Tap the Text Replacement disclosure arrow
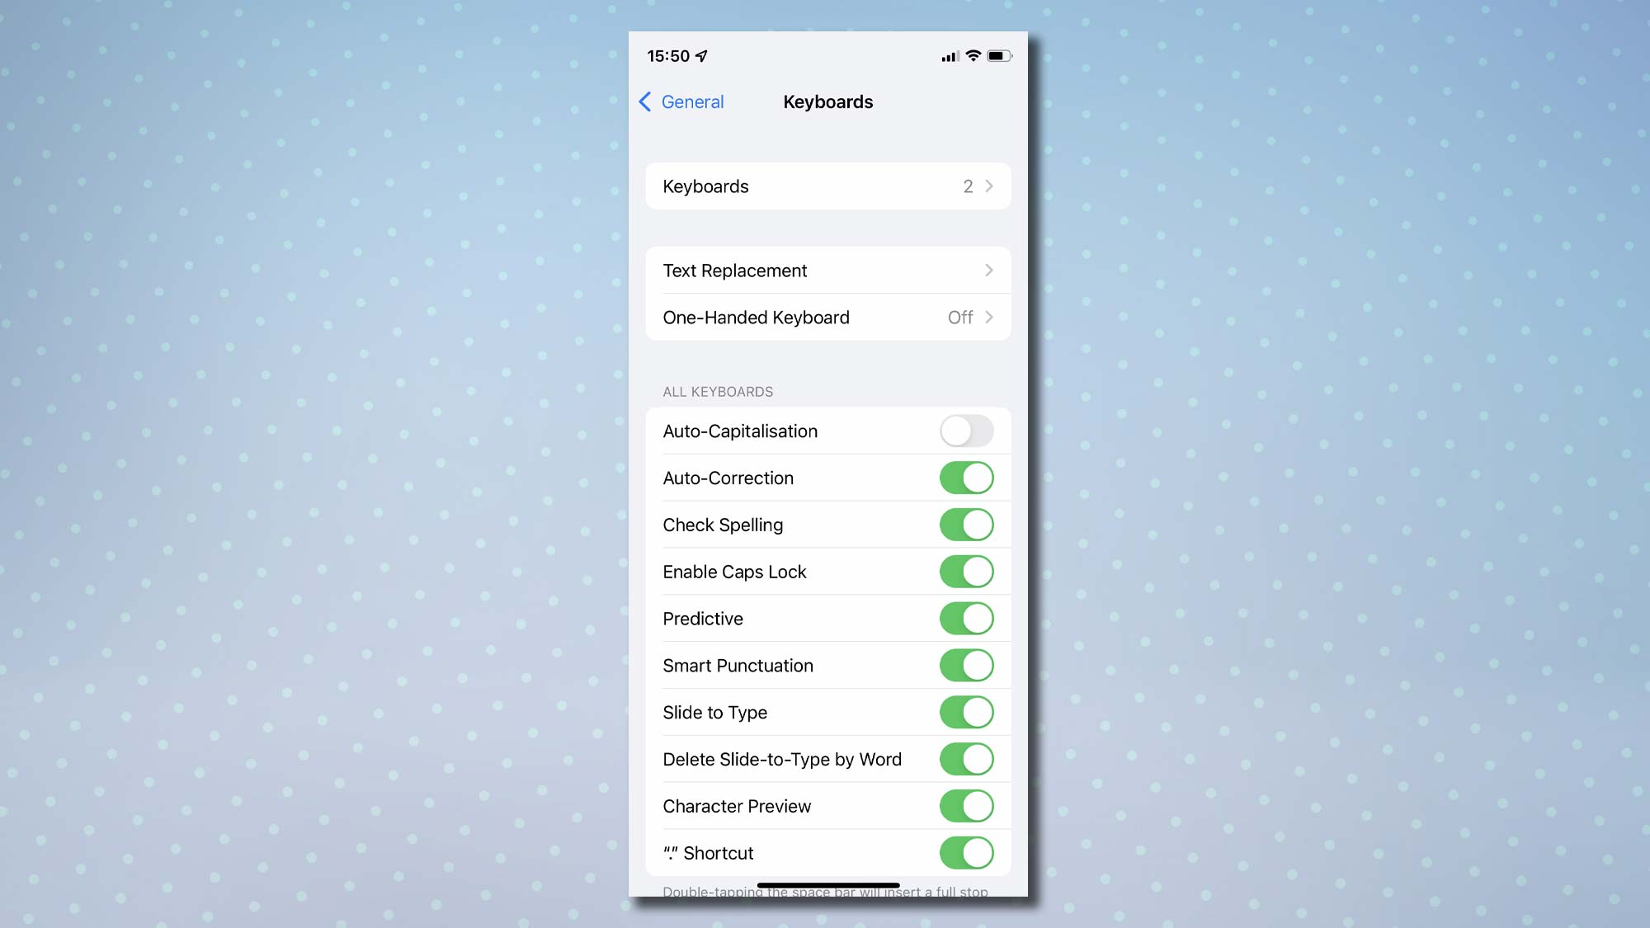 (989, 270)
